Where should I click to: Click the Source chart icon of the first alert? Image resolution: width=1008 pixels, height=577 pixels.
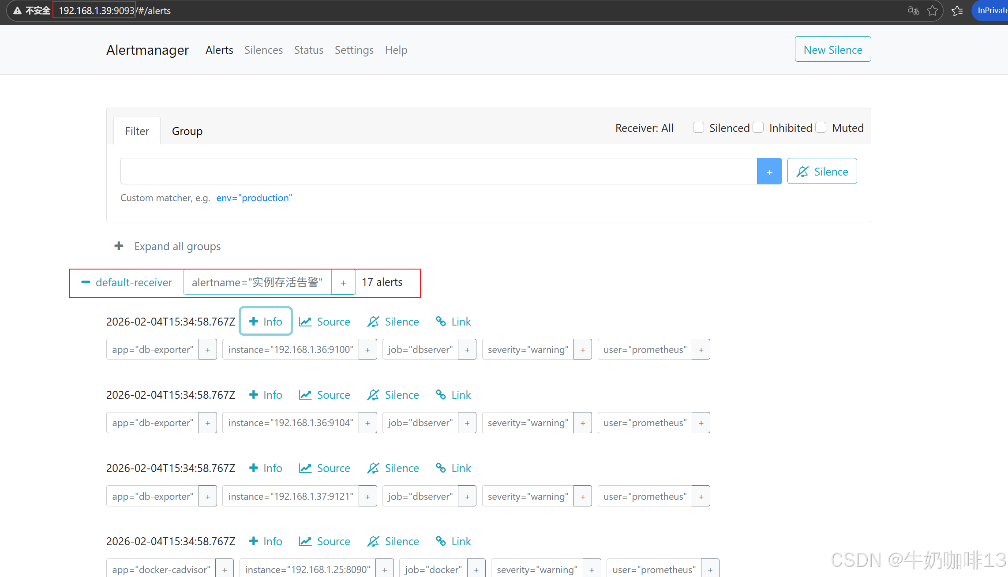point(305,322)
